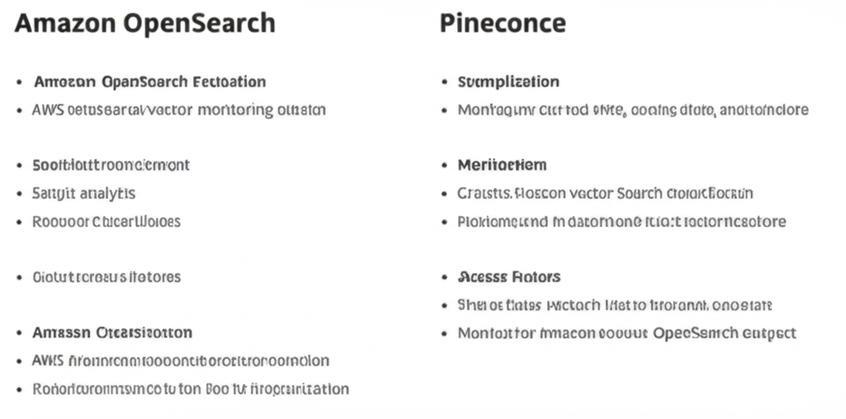
Task: Click the bullet mentioning 'vector Search'
Action: pyautogui.click(x=605, y=194)
